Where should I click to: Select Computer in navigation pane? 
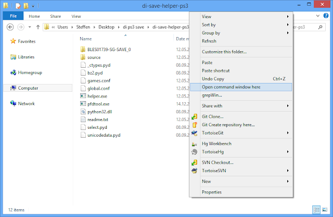pyautogui.click(x=28, y=88)
